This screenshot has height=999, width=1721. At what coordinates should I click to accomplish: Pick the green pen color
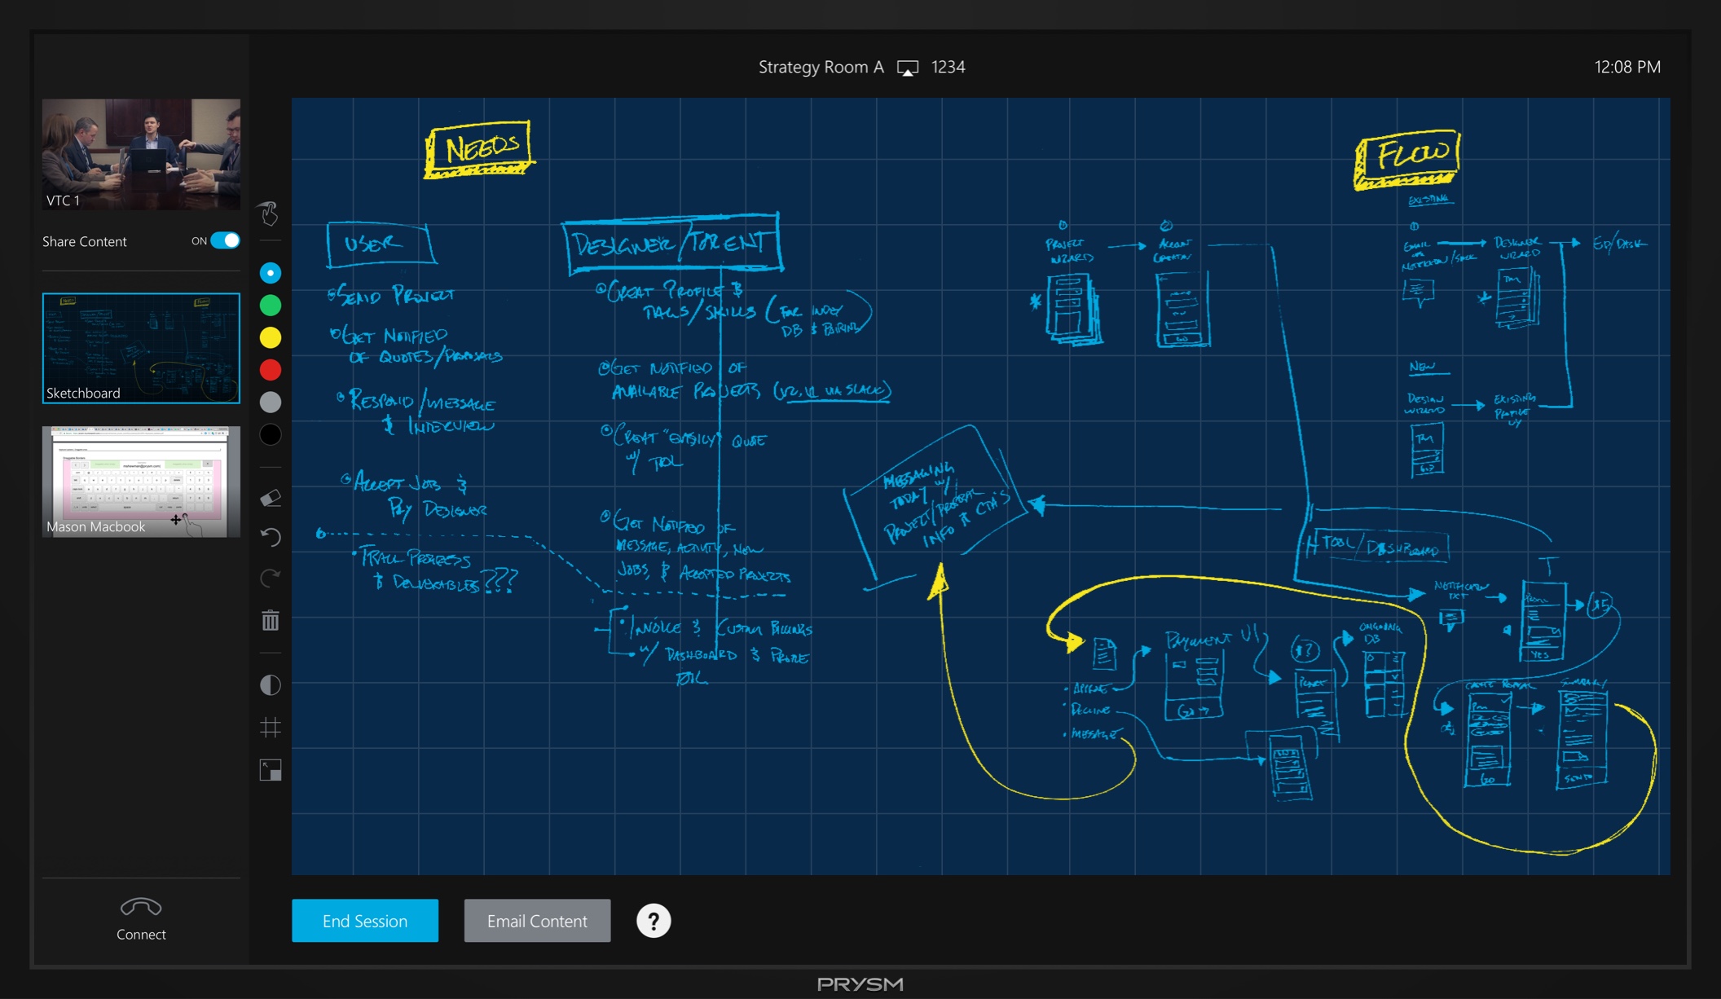pos(270,306)
